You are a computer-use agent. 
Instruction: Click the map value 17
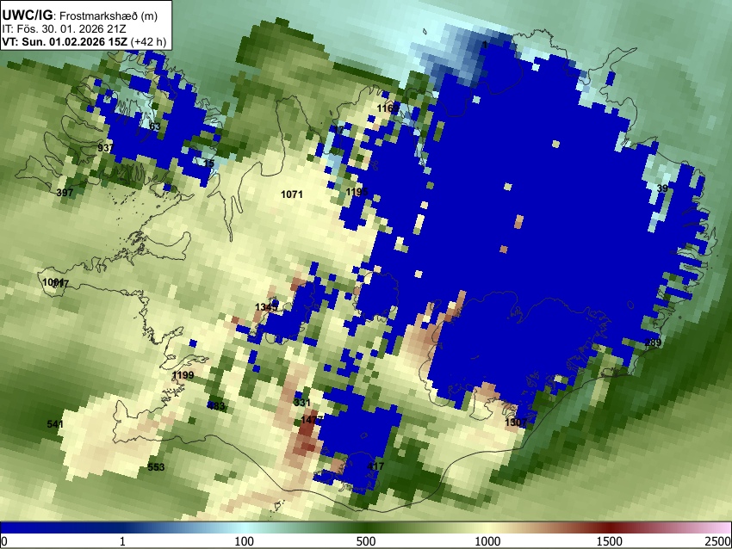[339, 130]
